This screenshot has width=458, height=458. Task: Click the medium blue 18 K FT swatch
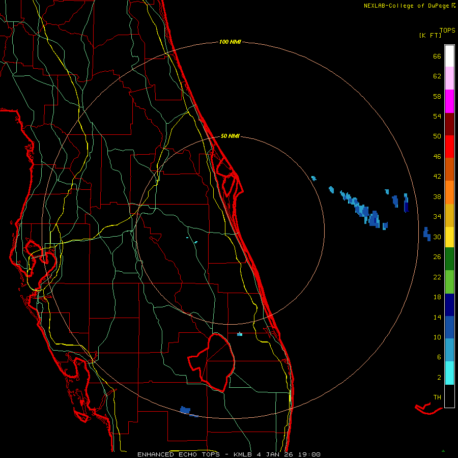pyautogui.click(x=449, y=327)
